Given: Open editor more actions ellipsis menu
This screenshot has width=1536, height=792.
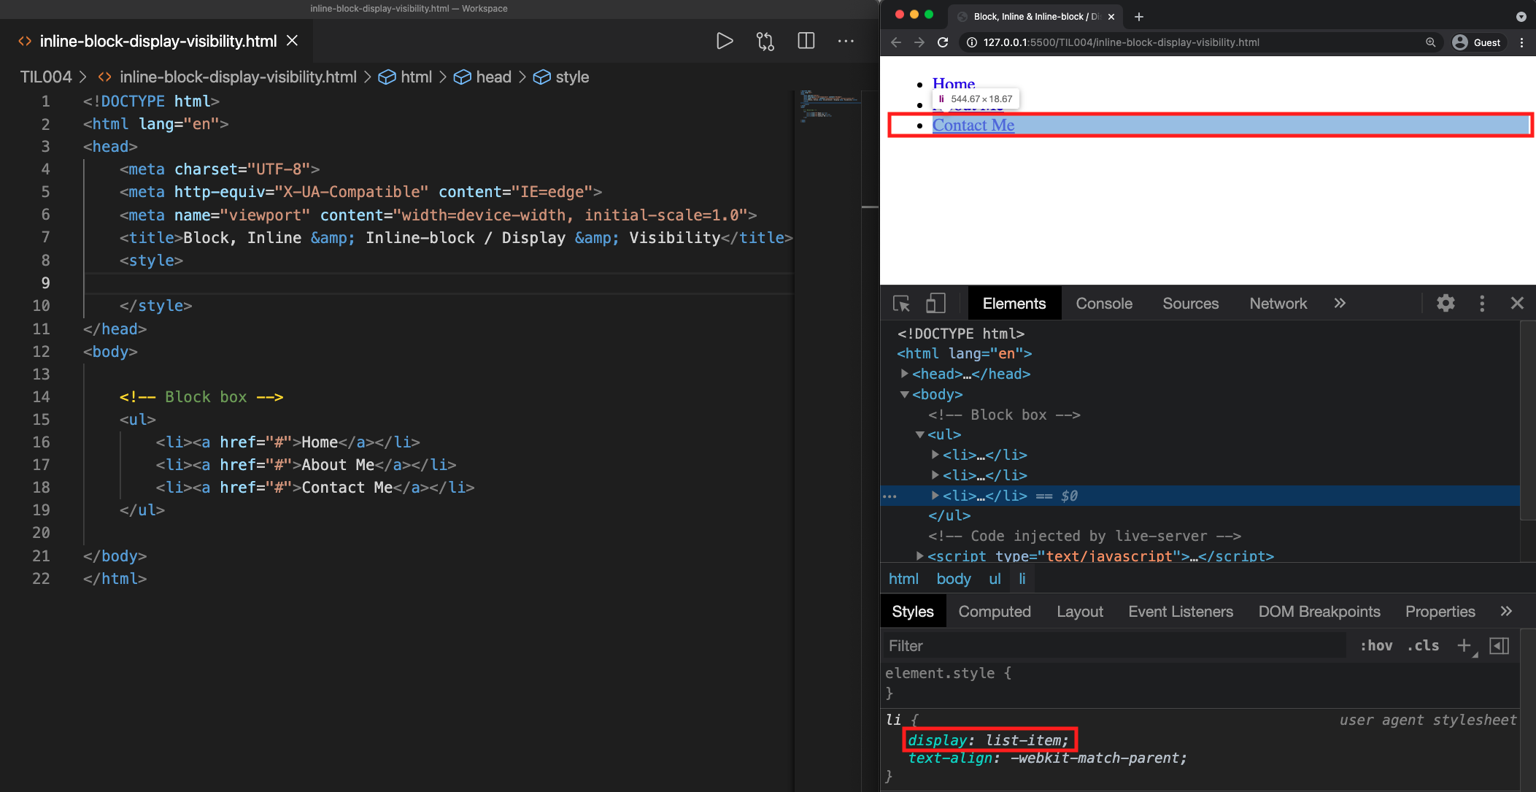Looking at the screenshot, I should (846, 41).
